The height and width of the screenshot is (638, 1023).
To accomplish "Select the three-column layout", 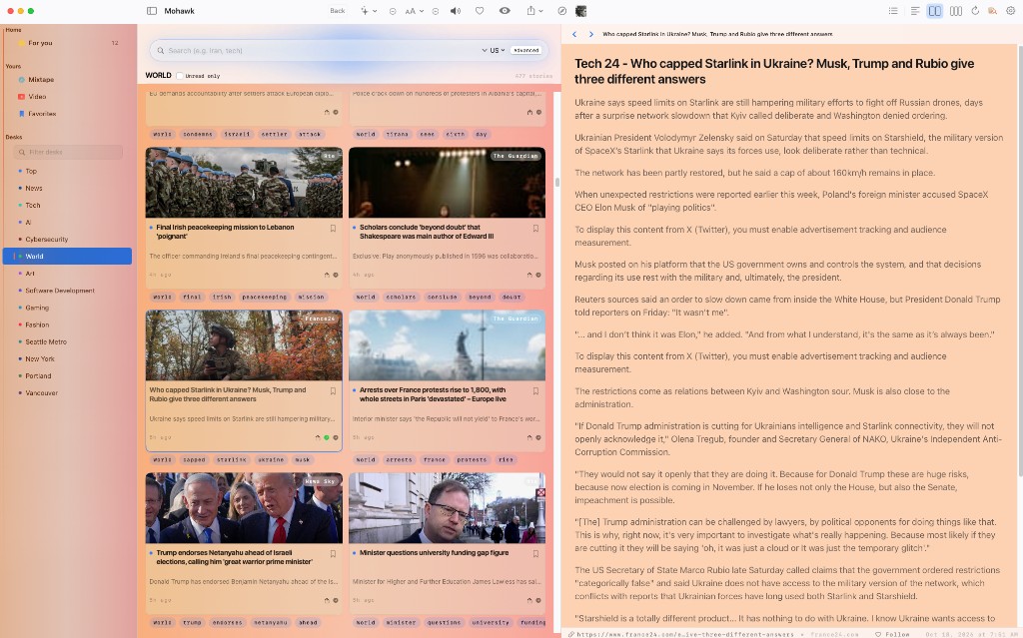I will click(956, 11).
